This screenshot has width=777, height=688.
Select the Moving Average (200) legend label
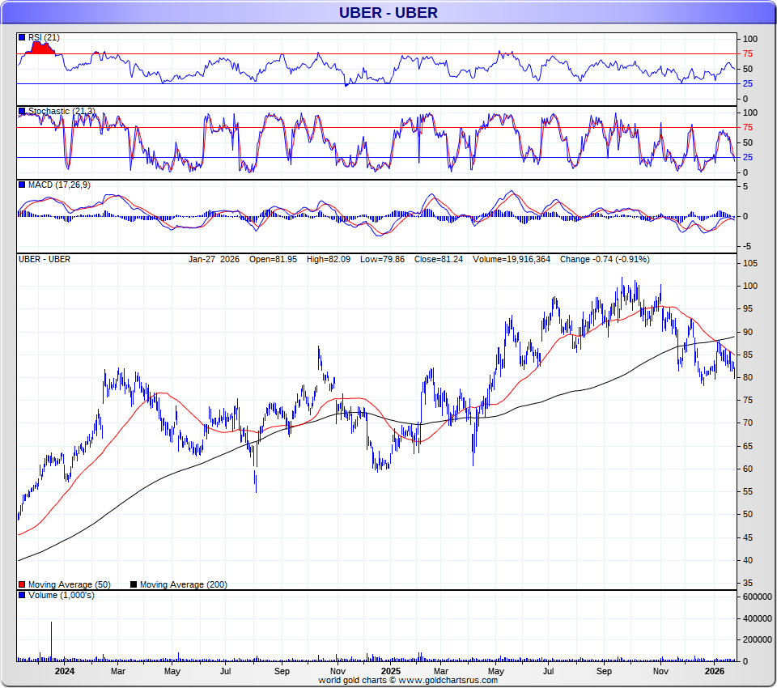(x=184, y=584)
